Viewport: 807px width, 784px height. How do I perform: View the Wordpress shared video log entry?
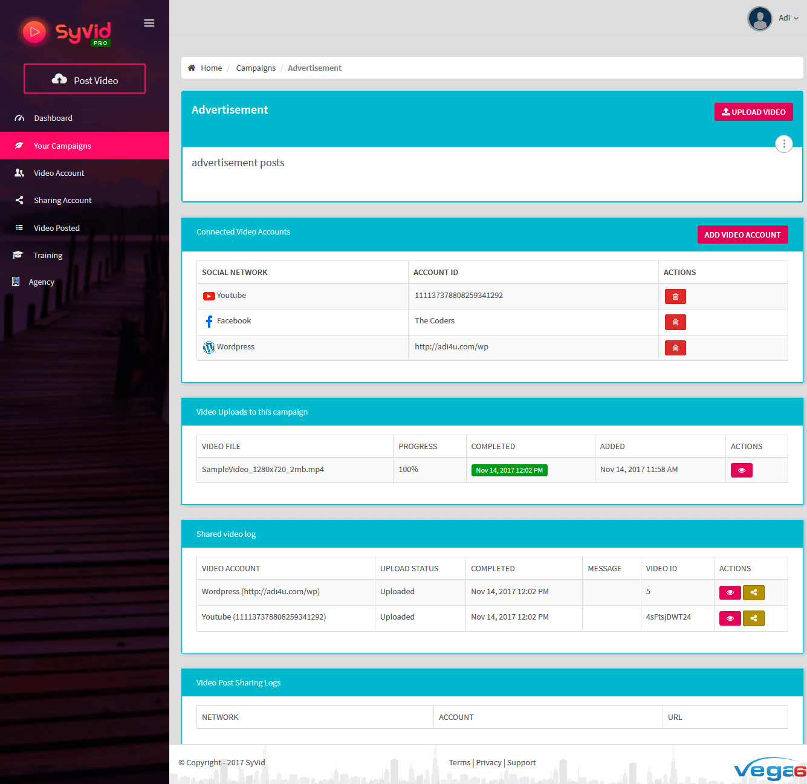730,592
